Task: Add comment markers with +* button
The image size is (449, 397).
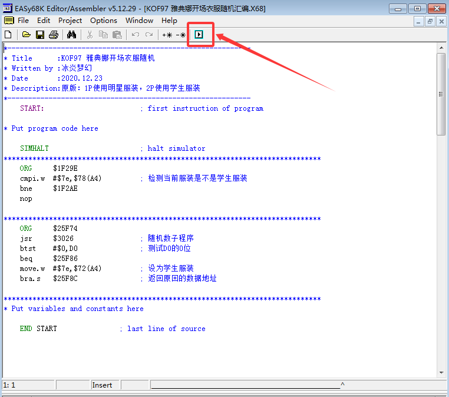Action: 167,35
